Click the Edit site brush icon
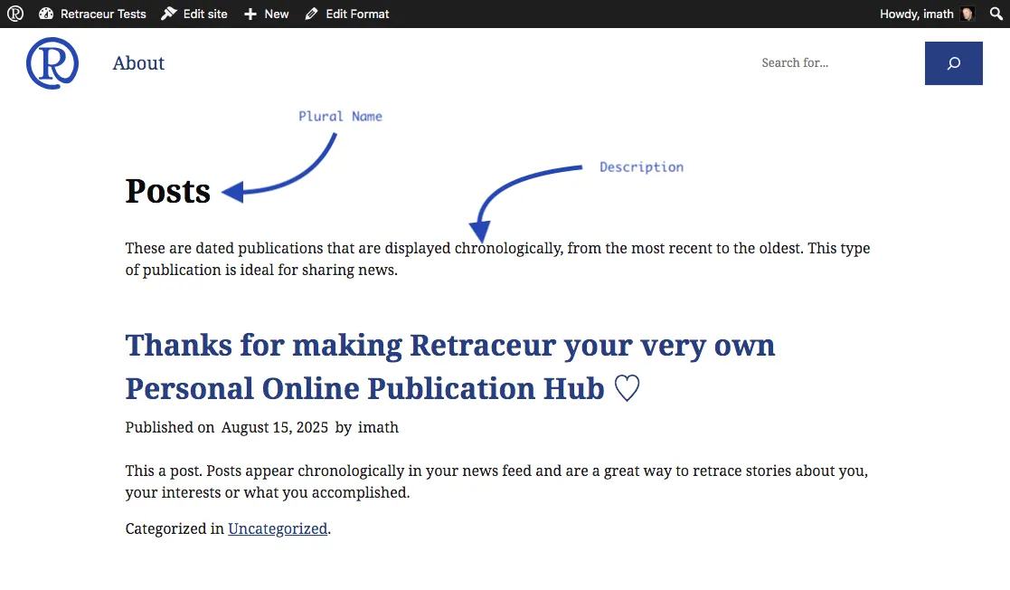This screenshot has height=590, width=1010. click(169, 14)
